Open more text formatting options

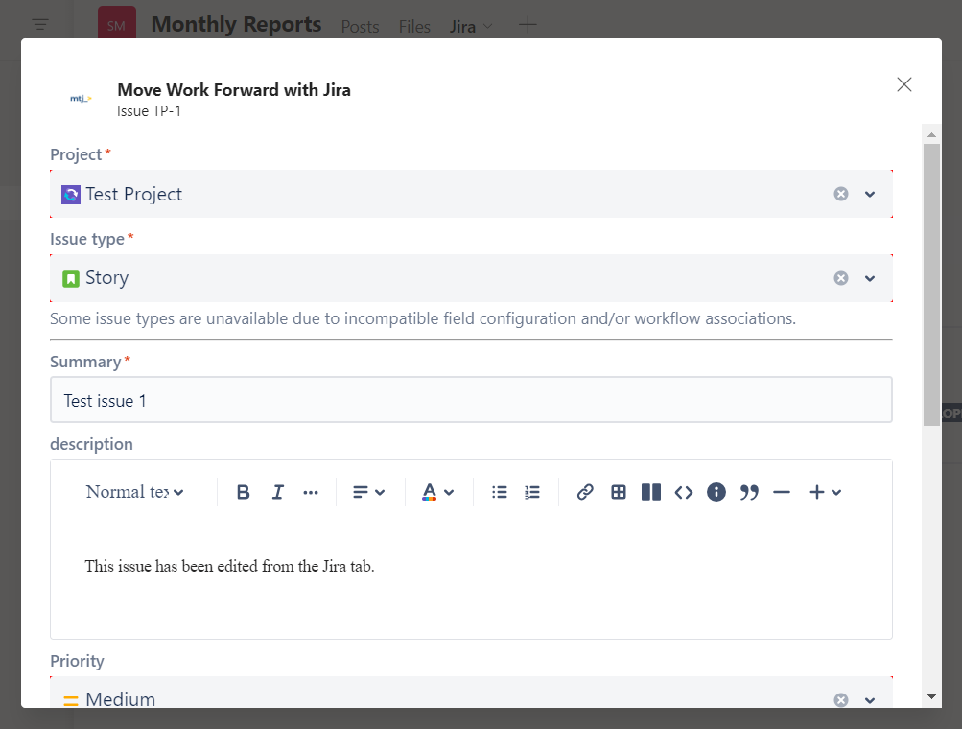tap(311, 492)
